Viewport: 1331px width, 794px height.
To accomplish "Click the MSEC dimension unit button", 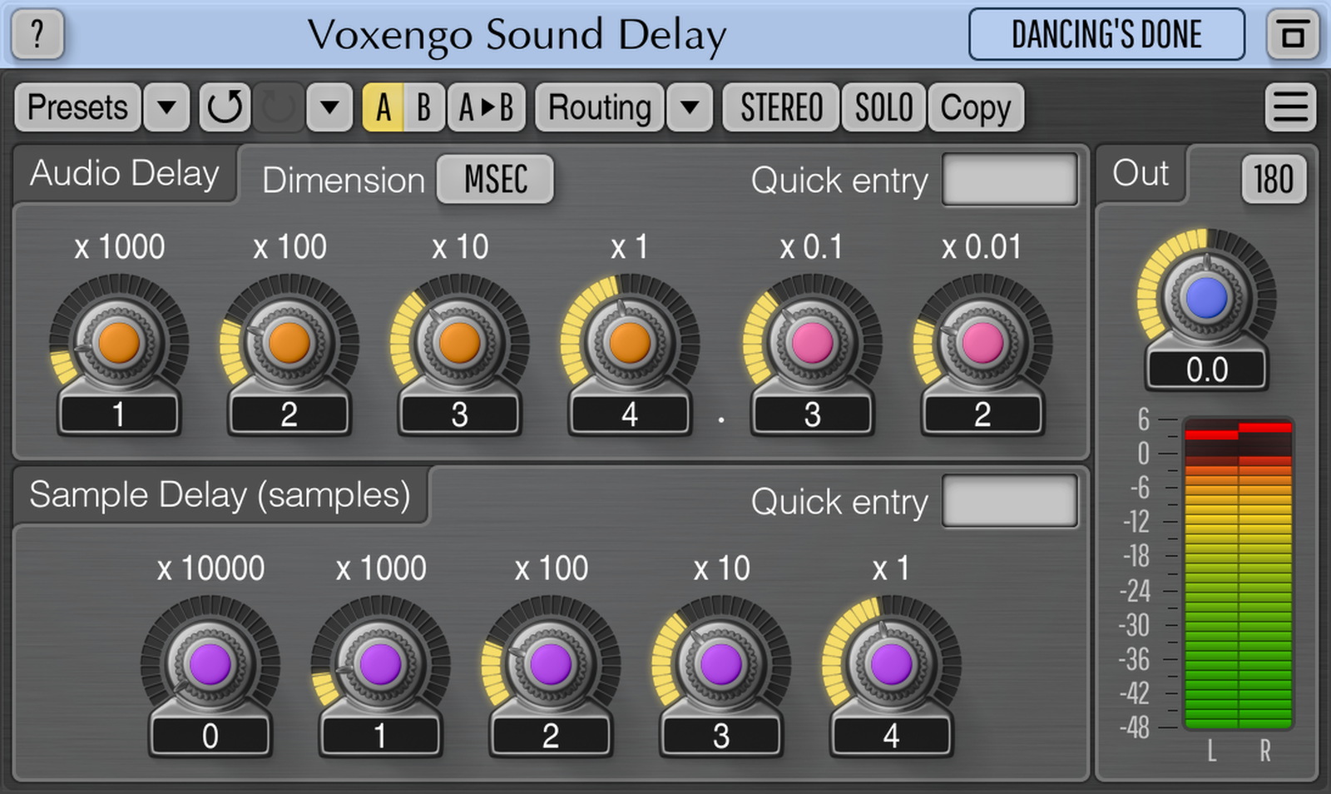I will pyautogui.click(x=494, y=180).
